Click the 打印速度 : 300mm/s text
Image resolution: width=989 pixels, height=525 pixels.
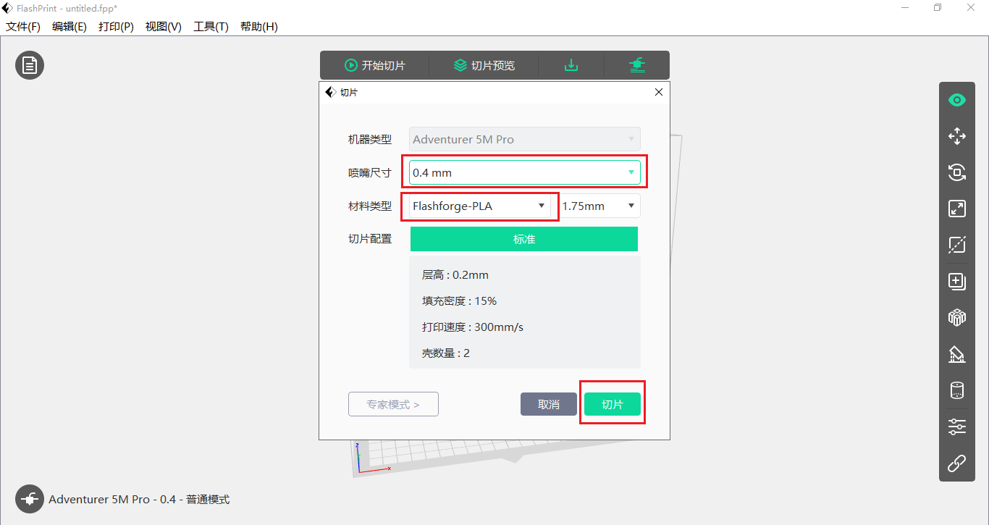click(x=473, y=327)
